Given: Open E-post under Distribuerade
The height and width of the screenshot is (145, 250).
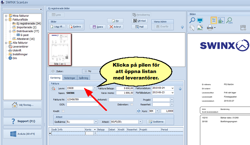Looking at the screenshot, I should pyautogui.click(x=24, y=35).
